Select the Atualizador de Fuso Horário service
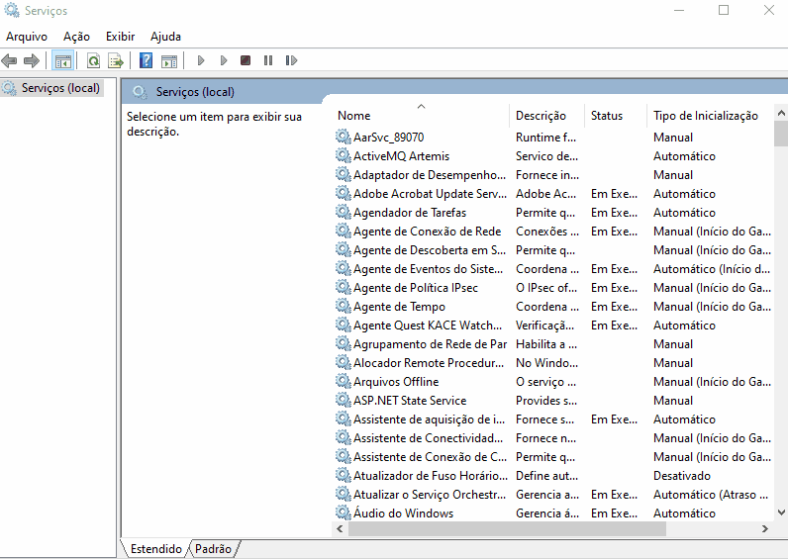Image resolution: width=788 pixels, height=559 pixels. tap(553, 475)
